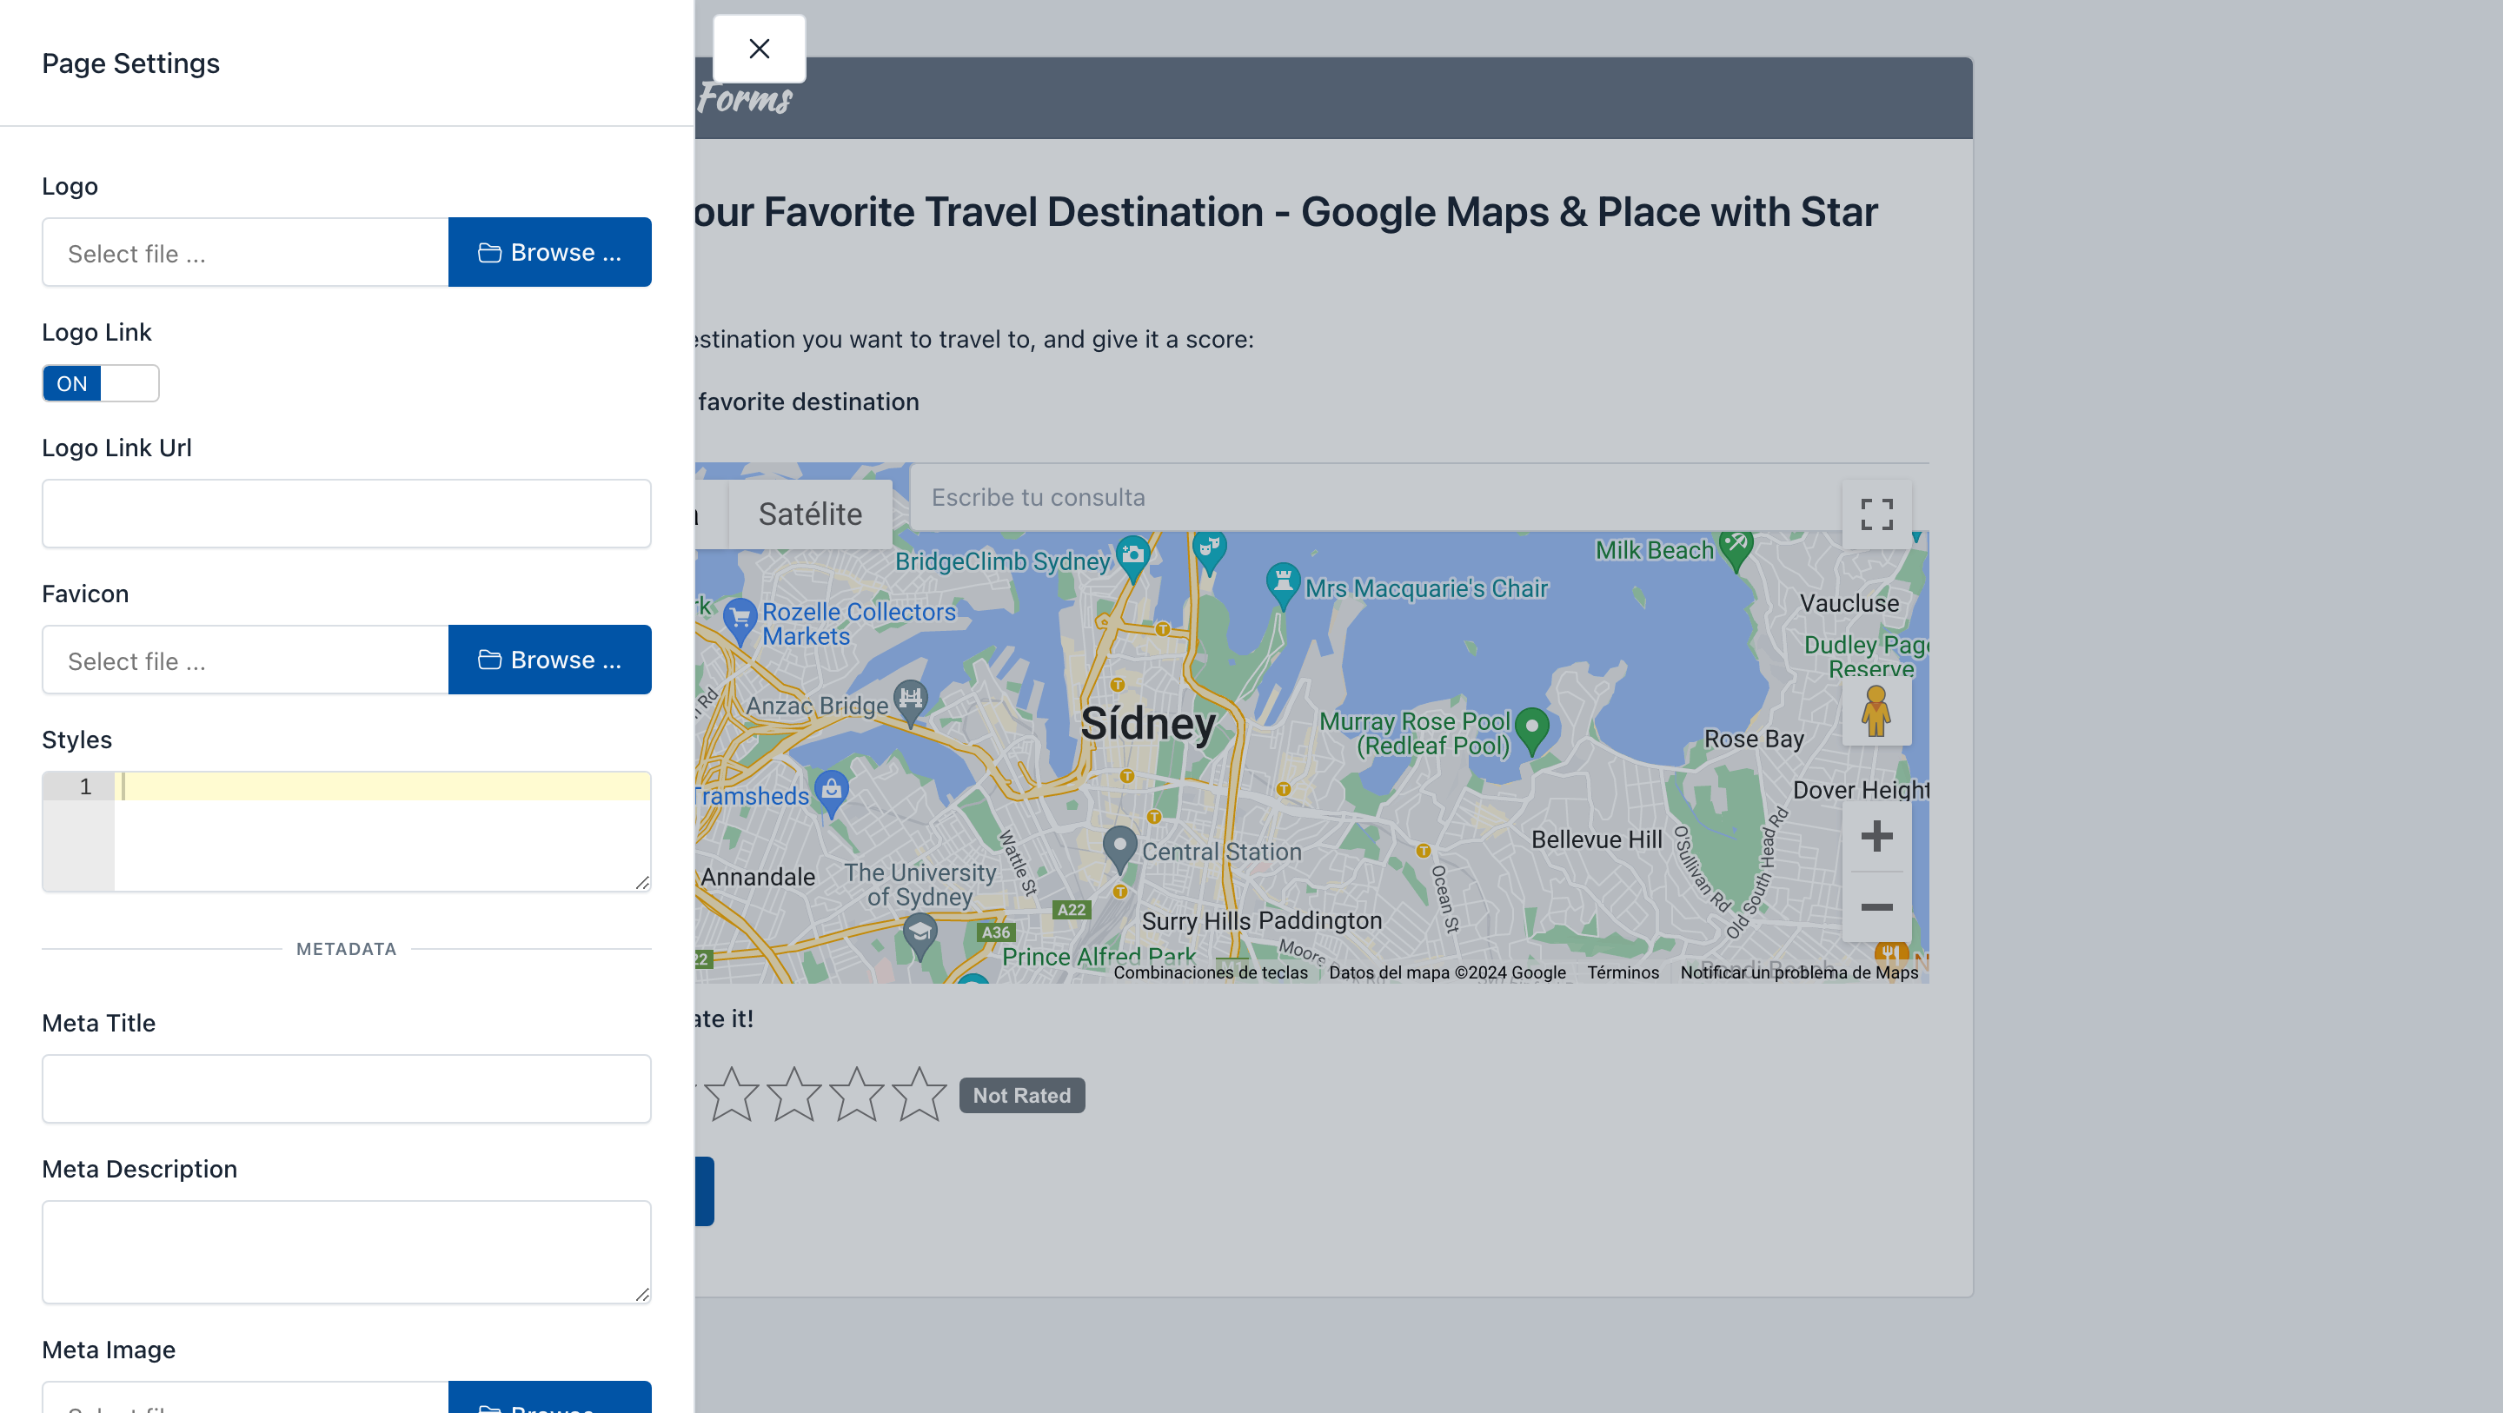Browse for a Favicon file
This screenshot has width=2503, height=1413.
coord(549,660)
